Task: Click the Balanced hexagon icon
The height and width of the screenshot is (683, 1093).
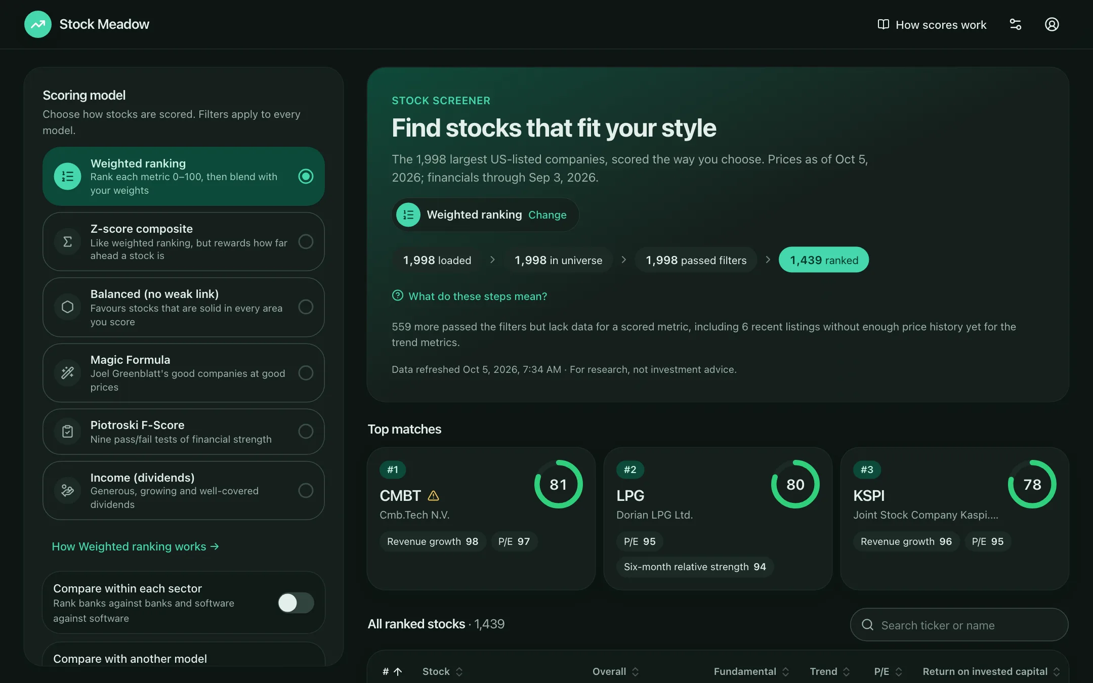Action: (67, 307)
